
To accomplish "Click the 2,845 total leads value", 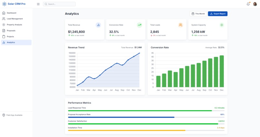I will [155, 32].
